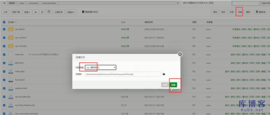Screen dimensions: 270x115
Task: Close the 压缩文件 dialog with the X icon
Action: [x=180, y=54]
